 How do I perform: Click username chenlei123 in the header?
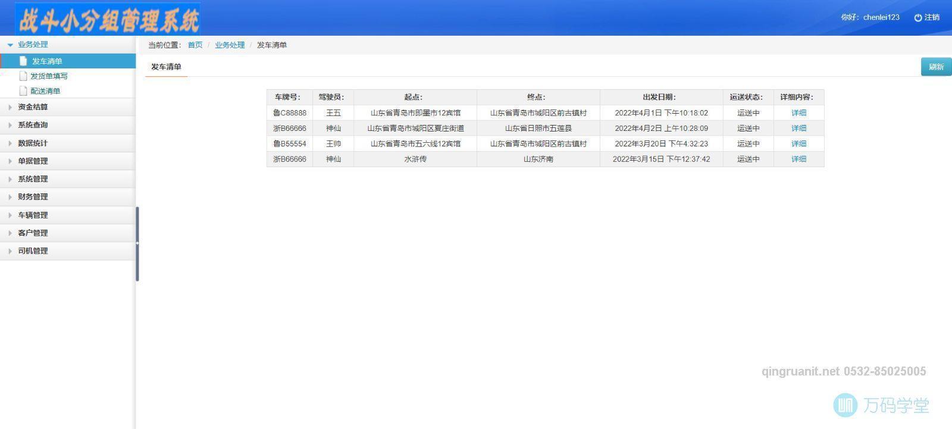tap(881, 17)
